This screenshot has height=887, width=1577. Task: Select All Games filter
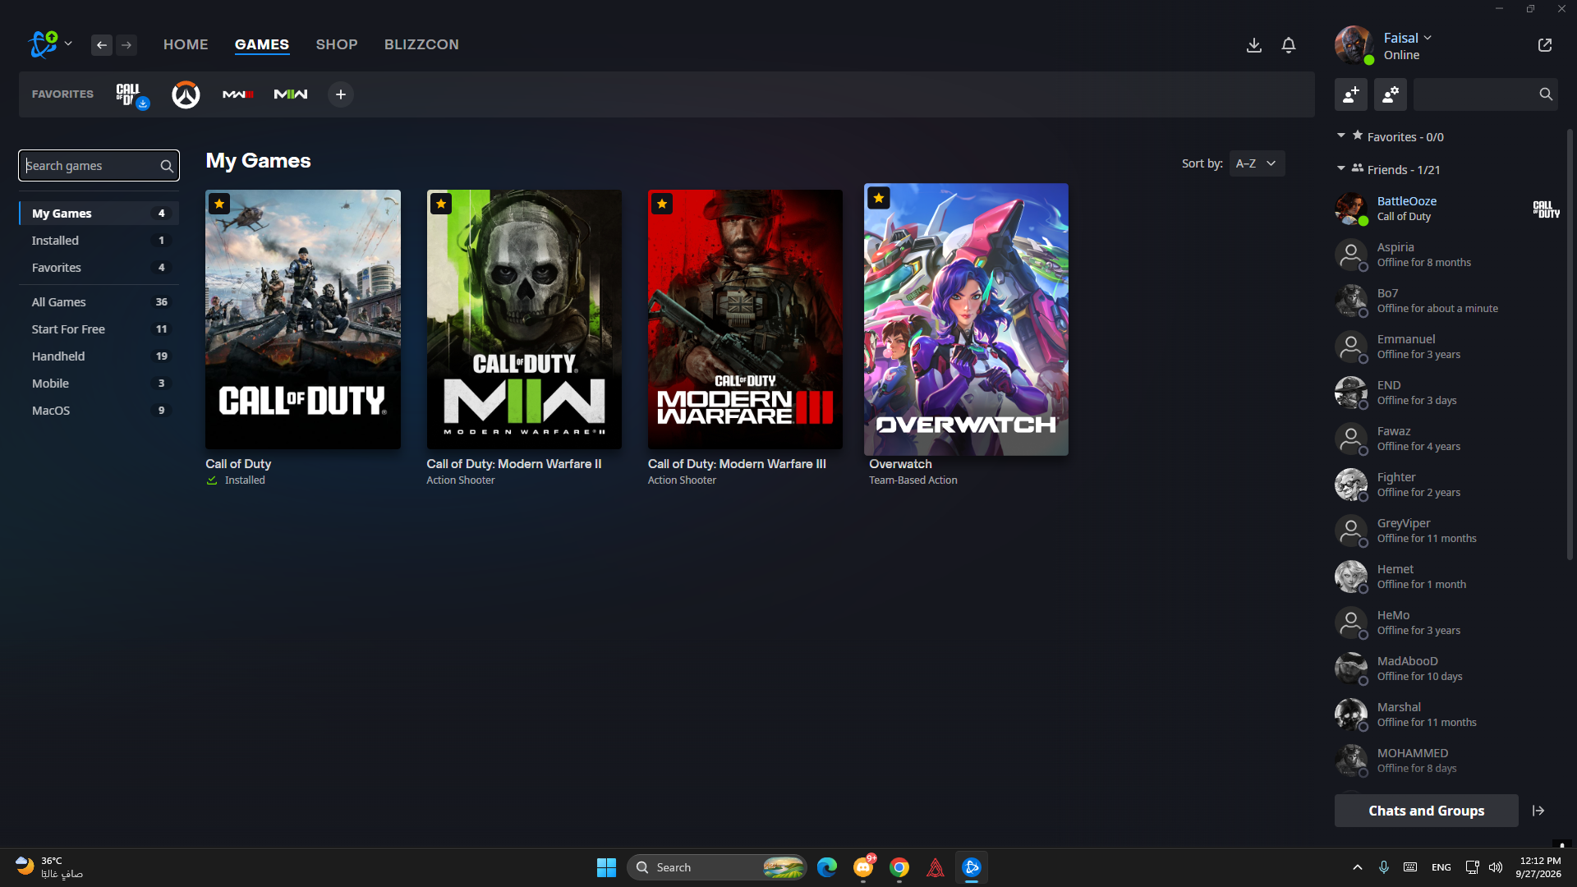pyautogui.click(x=99, y=302)
